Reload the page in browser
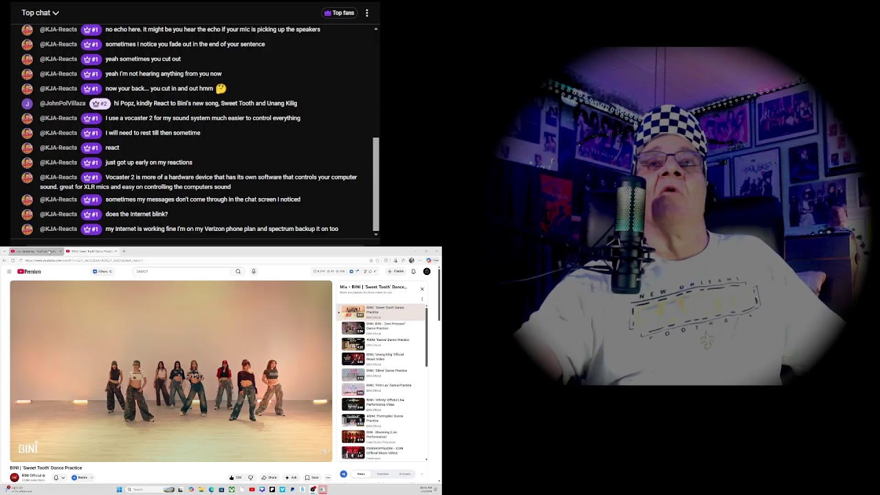880x495 pixels. coord(13,261)
